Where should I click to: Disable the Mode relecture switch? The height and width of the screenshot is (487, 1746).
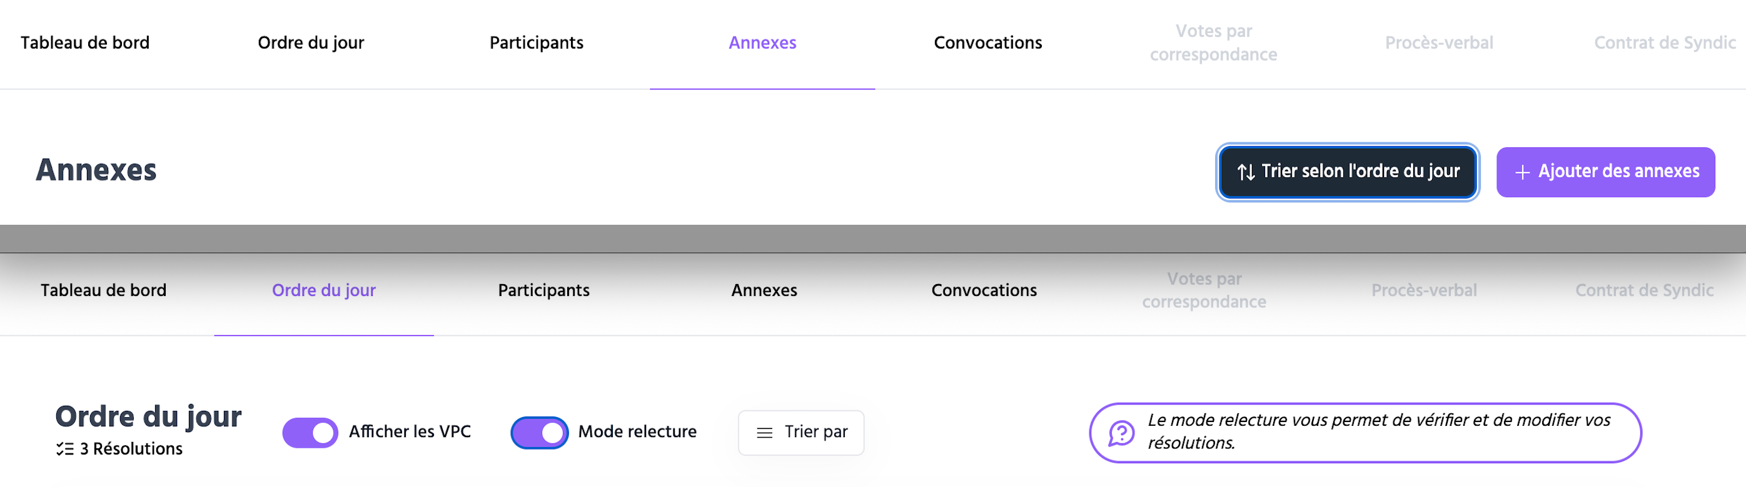pyautogui.click(x=540, y=433)
